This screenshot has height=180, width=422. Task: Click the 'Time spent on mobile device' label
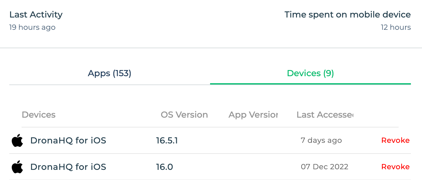348,14
